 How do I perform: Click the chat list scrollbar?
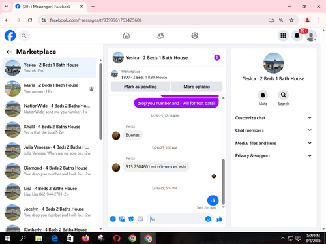100,101
